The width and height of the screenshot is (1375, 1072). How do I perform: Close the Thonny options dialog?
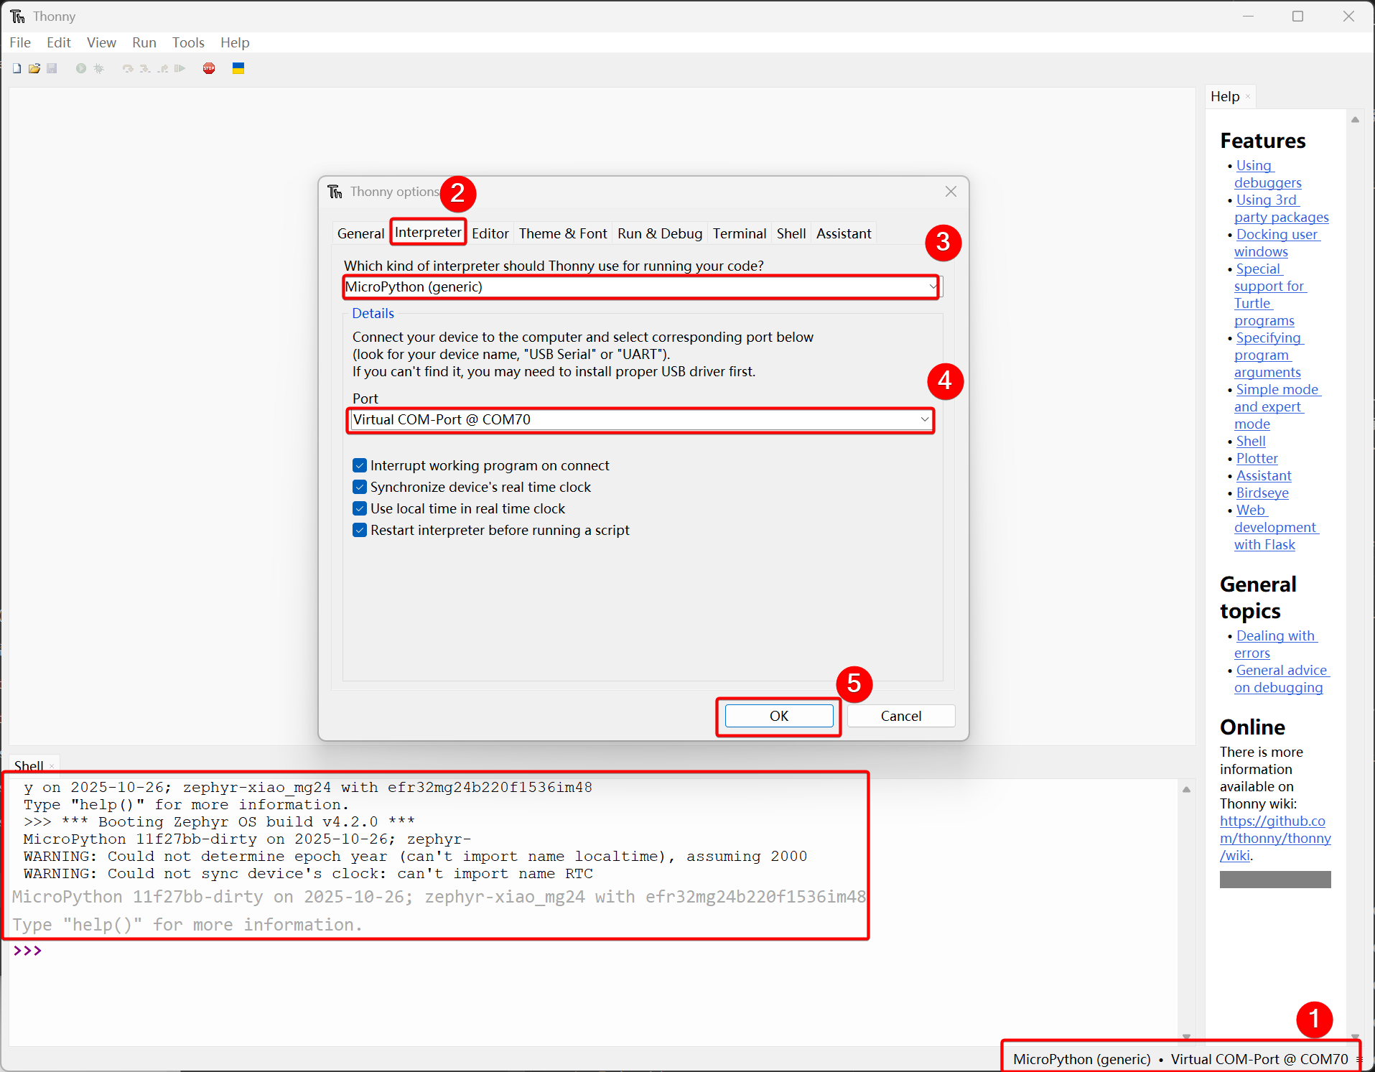(x=951, y=191)
